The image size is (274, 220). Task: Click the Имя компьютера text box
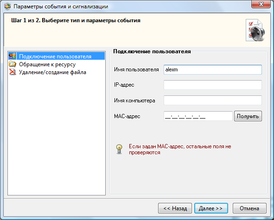click(x=213, y=100)
